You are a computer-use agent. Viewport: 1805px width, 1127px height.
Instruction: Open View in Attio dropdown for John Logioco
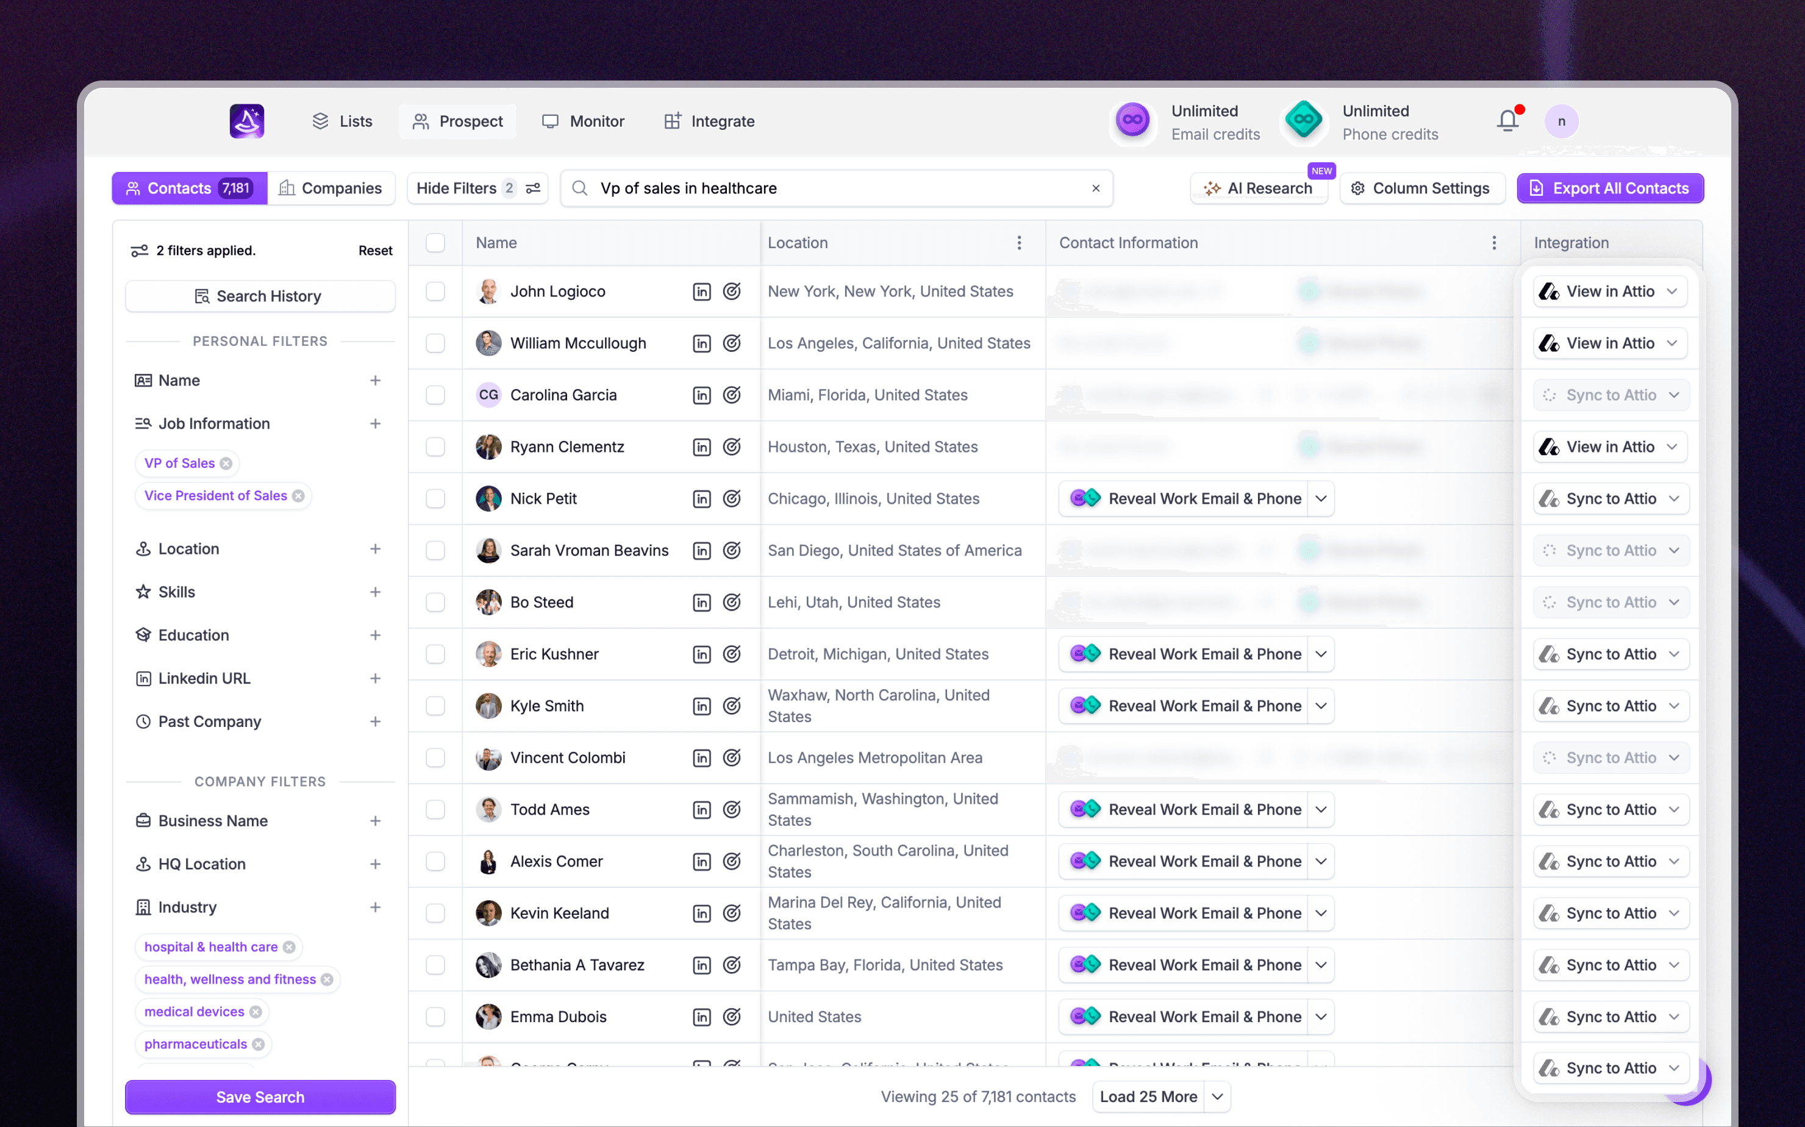[x=1671, y=292]
